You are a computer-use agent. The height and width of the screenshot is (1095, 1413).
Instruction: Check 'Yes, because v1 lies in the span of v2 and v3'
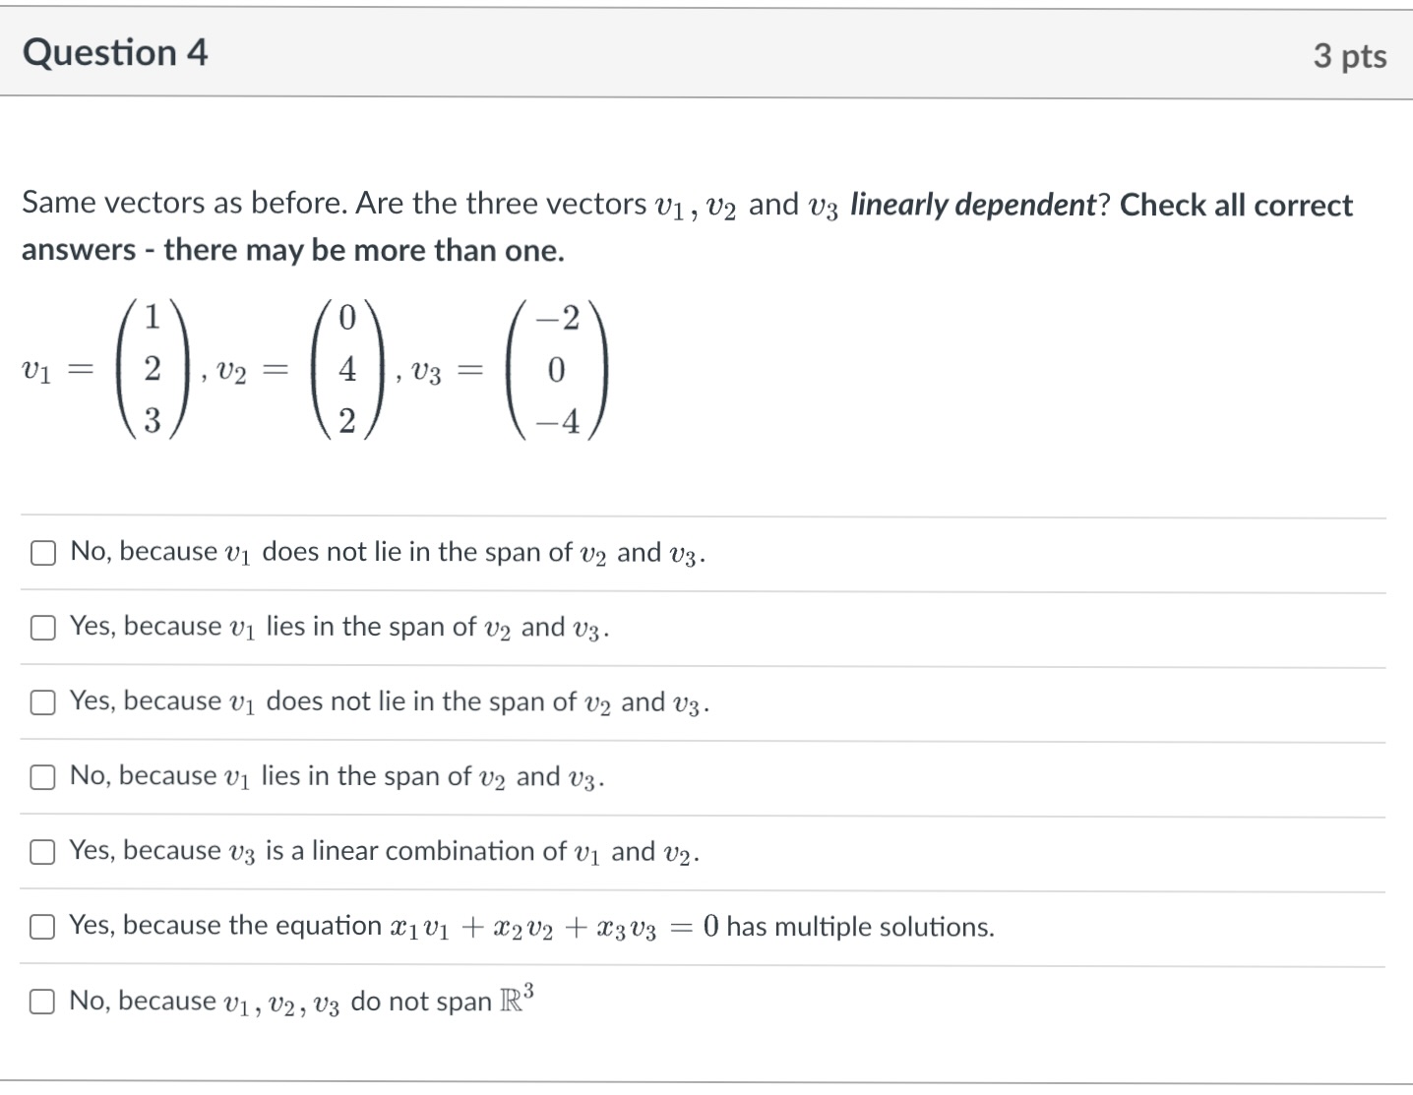coord(42,628)
